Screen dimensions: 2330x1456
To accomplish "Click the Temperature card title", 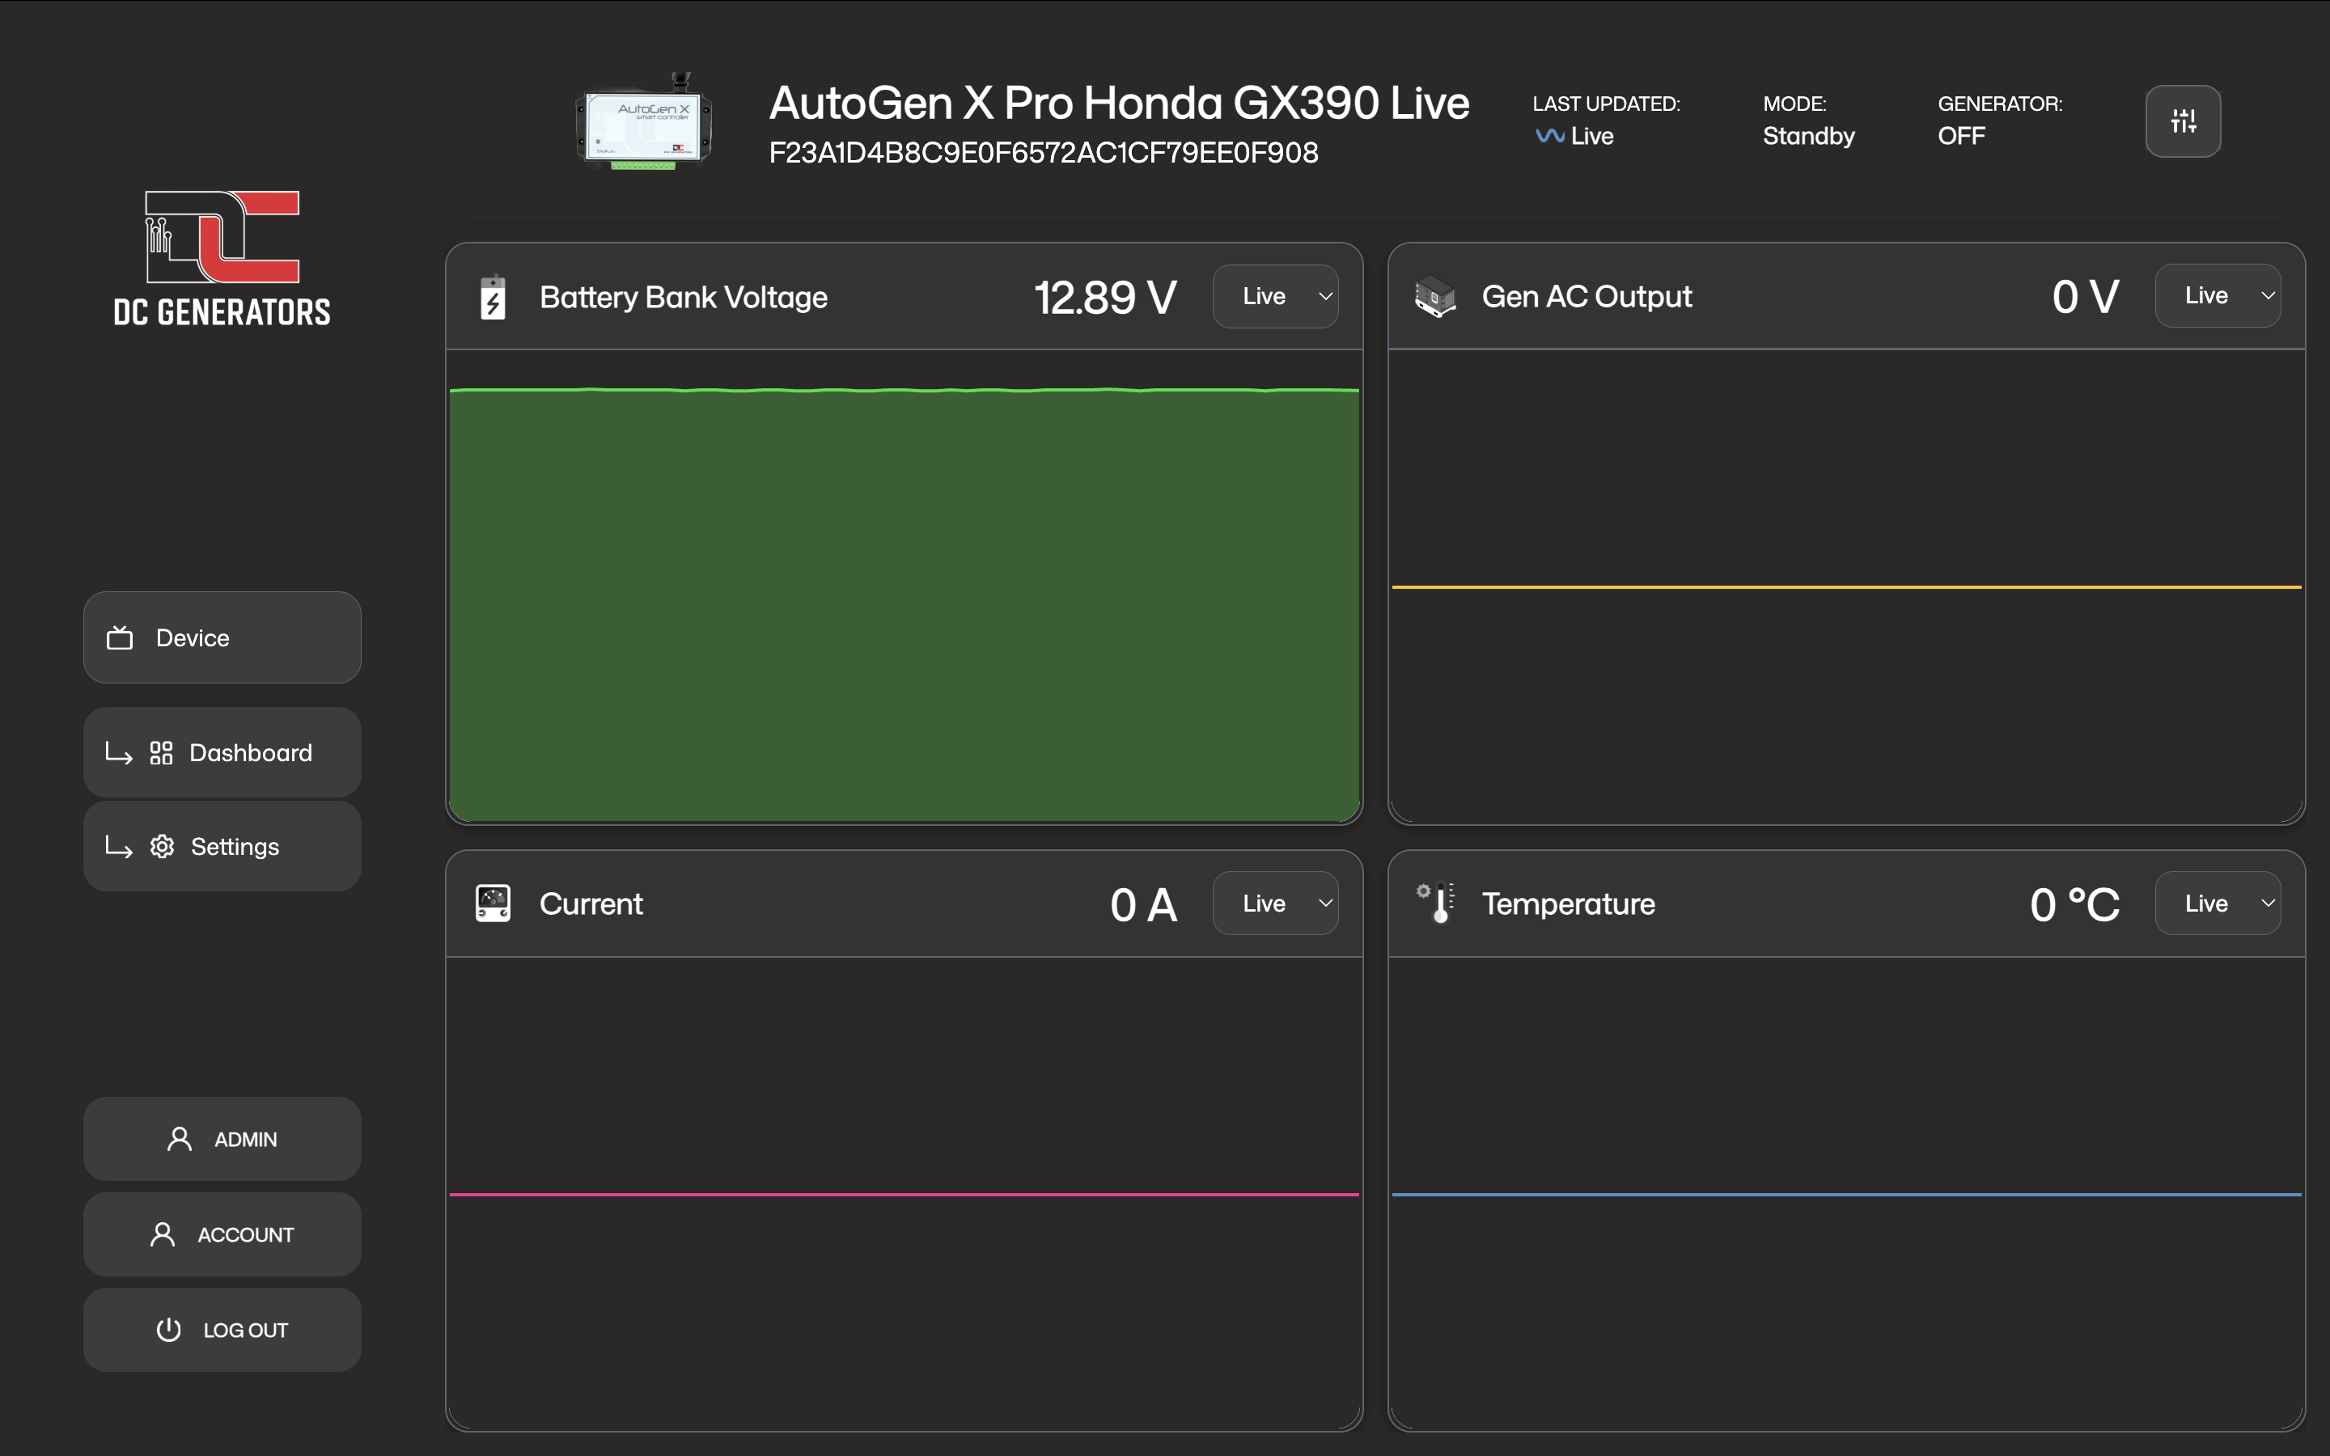I will (1569, 904).
